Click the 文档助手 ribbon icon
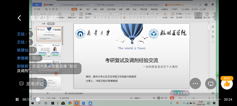 198,16
